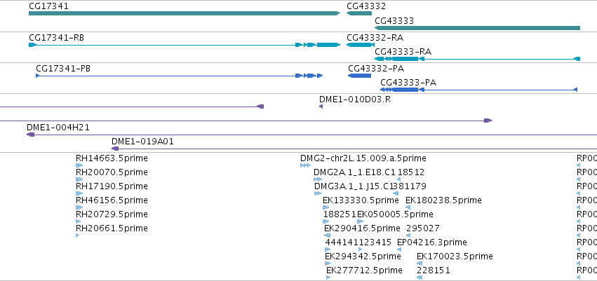Select the RH14663.5prime EST label
Screen dimensions: 597x281
(x=112, y=158)
